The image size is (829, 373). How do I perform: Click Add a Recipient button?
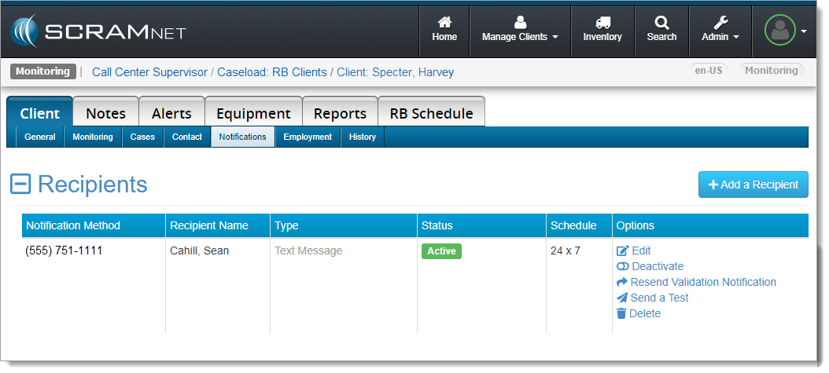(x=753, y=185)
